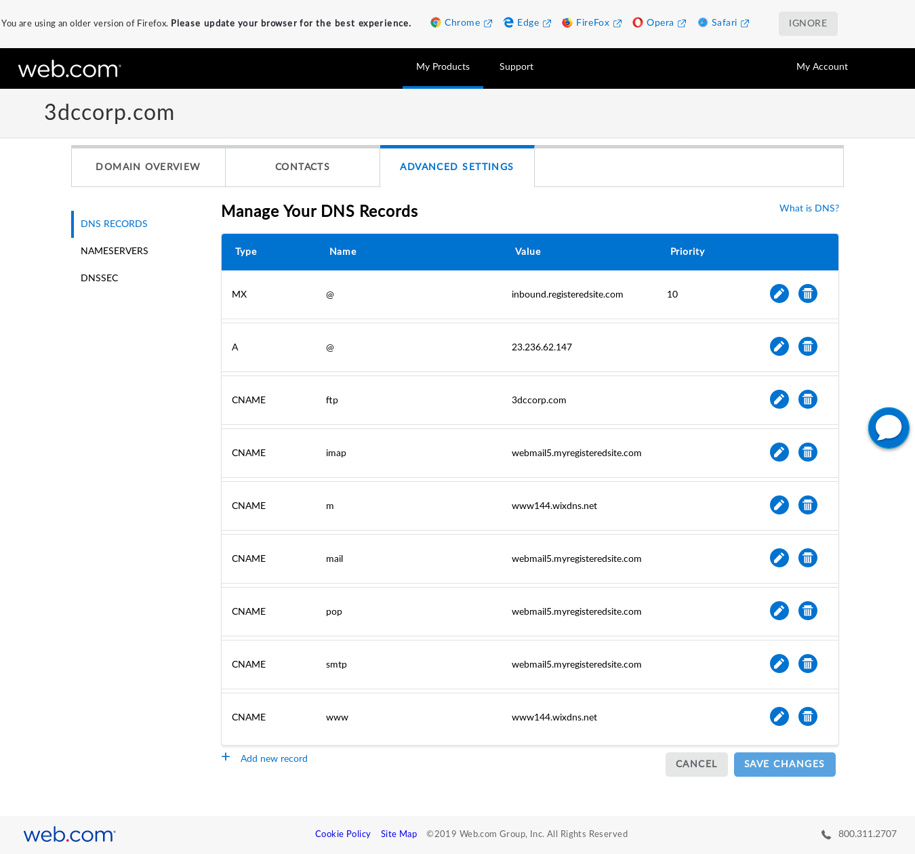Delete the mail CNAME record
The width and height of the screenshot is (915, 854).
pos(807,558)
